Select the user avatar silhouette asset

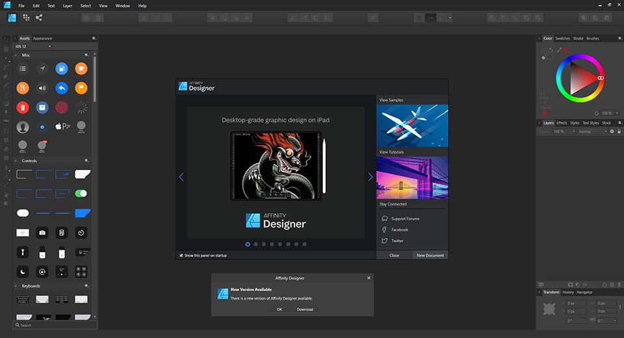tap(23, 127)
